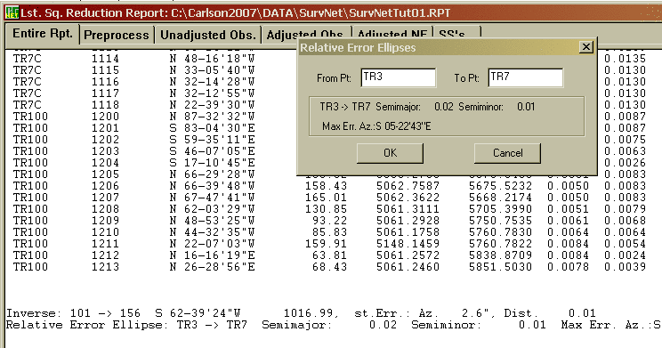Select the Inverse: 101 -> 156 line
662x348 pixels.
(x=301, y=313)
